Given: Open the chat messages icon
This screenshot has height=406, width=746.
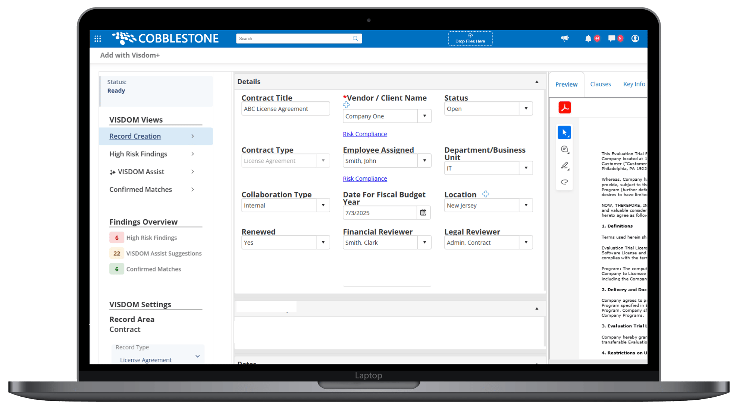Looking at the screenshot, I should point(612,38).
